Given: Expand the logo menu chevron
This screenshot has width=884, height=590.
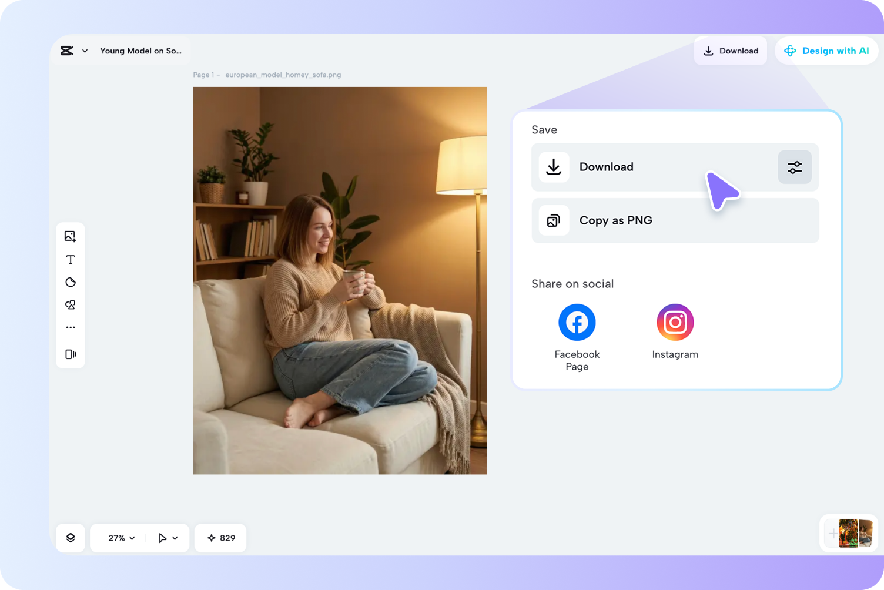Looking at the screenshot, I should tap(85, 51).
